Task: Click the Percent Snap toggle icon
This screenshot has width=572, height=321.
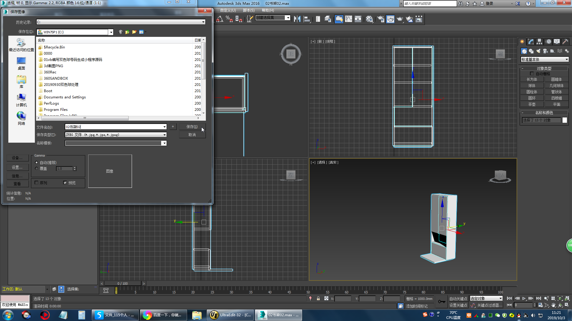Action: click(229, 19)
